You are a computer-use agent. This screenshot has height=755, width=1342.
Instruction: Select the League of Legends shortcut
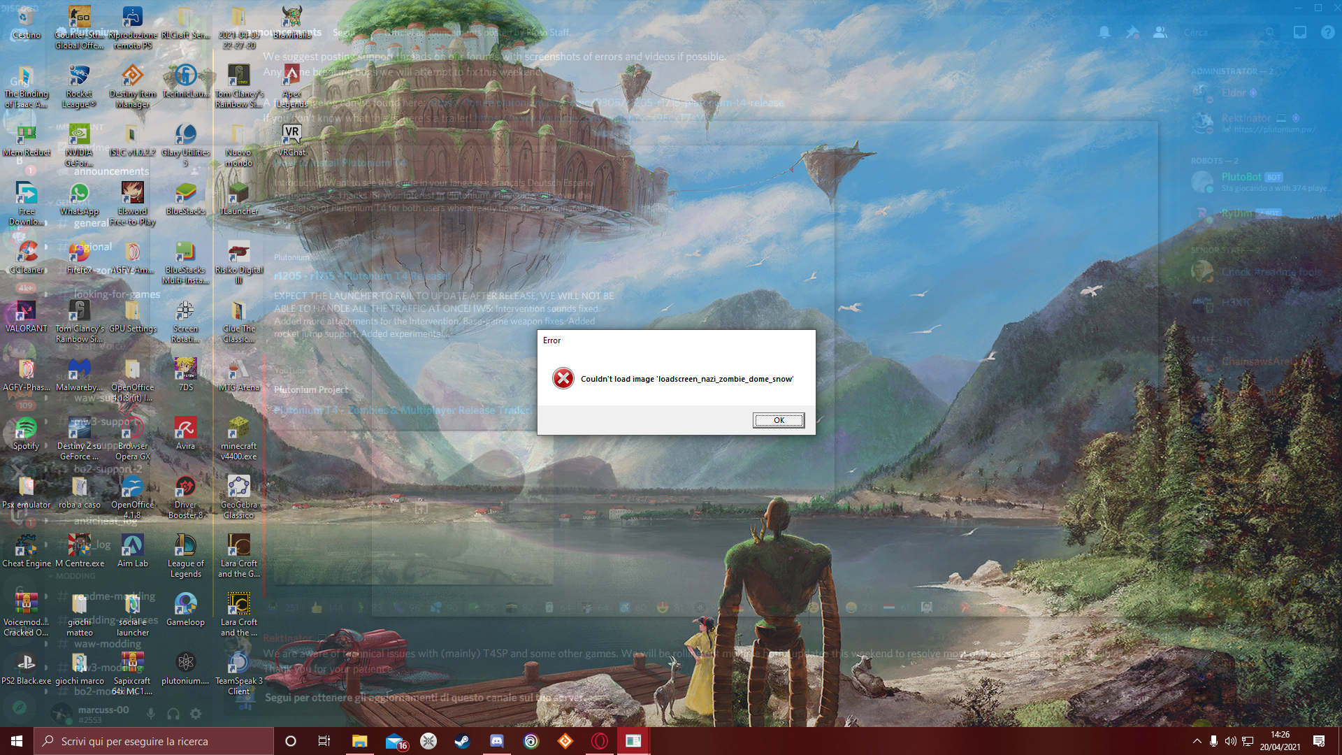[185, 556]
